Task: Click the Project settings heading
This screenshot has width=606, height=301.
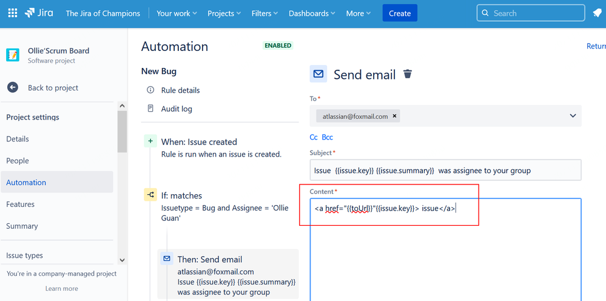Action: click(33, 117)
